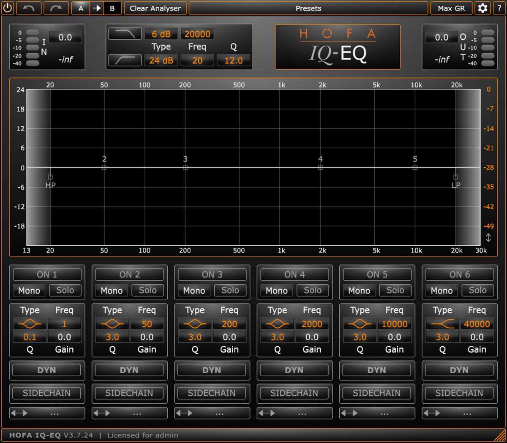
Task: Click the low-pass filter shape icon
Action: click(125, 34)
